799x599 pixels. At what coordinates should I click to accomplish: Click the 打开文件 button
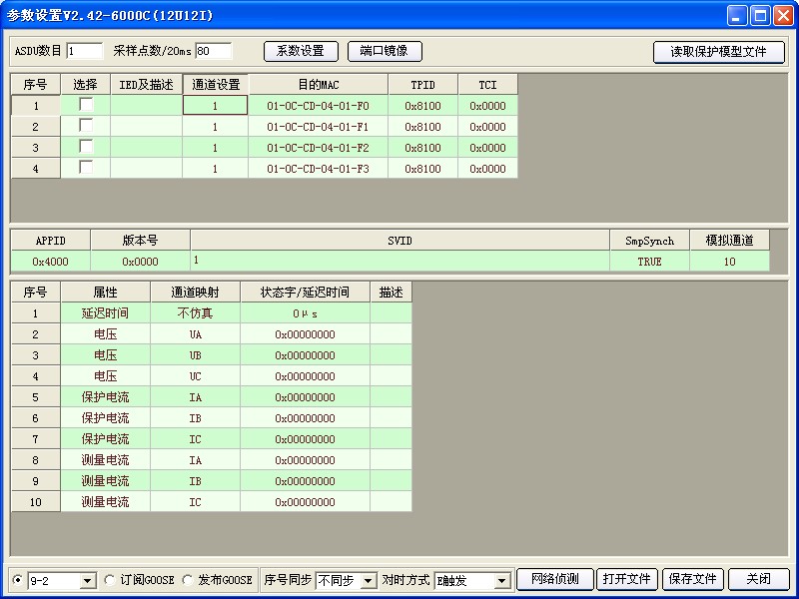[x=627, y=579]
